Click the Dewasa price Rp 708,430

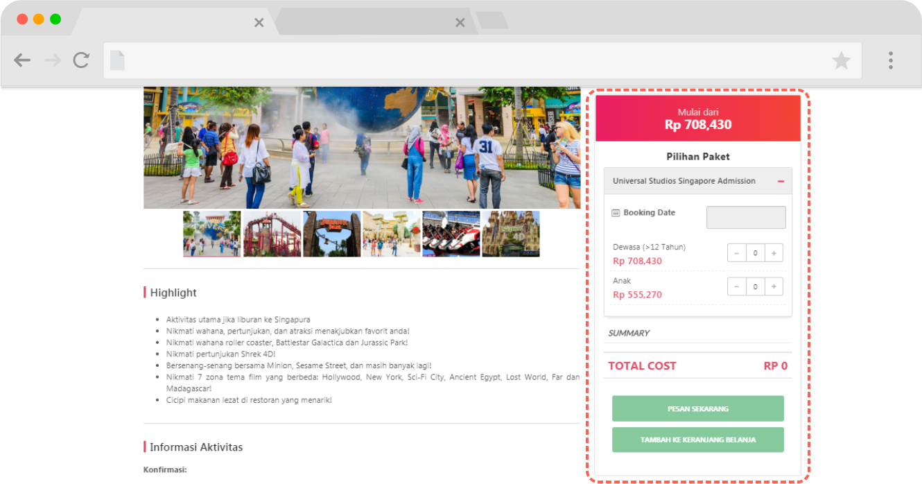tap(638, 261)
